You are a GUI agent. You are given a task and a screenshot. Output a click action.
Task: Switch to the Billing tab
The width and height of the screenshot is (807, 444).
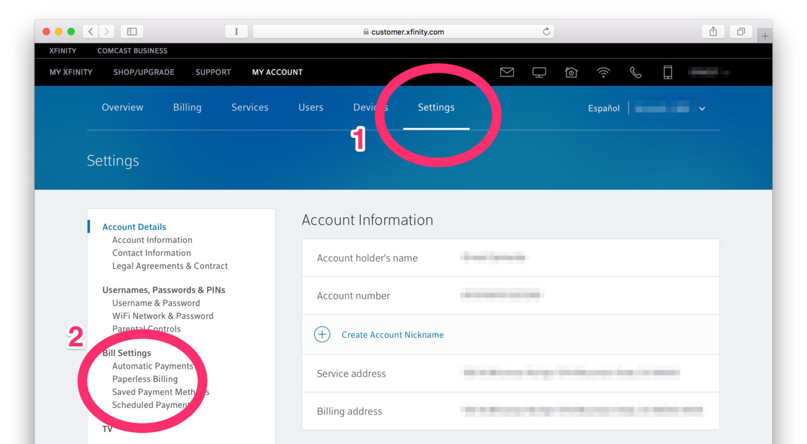(187, 107)
